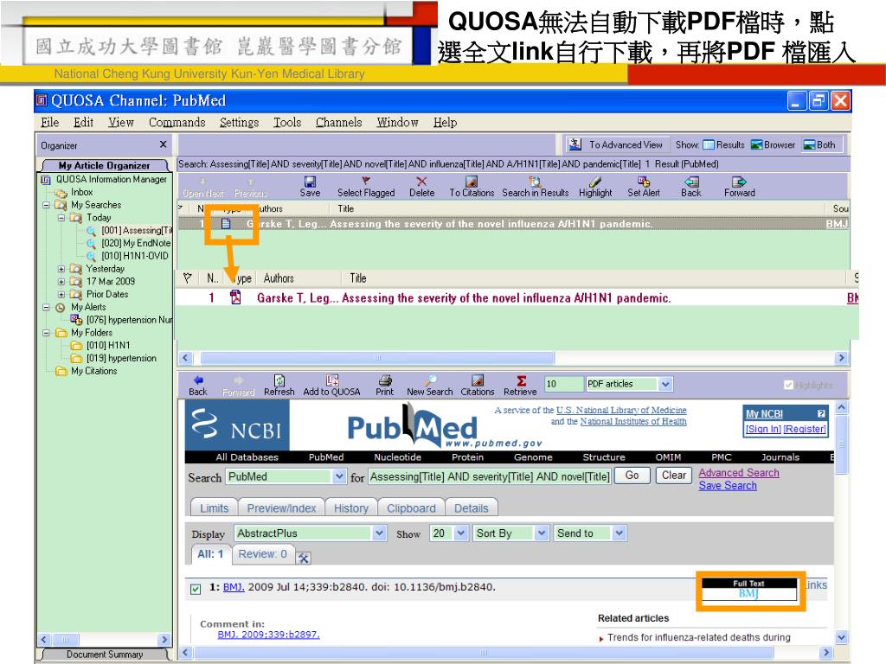Open the Show 20 dropdown
886x664 pixels.
(461, 533)
